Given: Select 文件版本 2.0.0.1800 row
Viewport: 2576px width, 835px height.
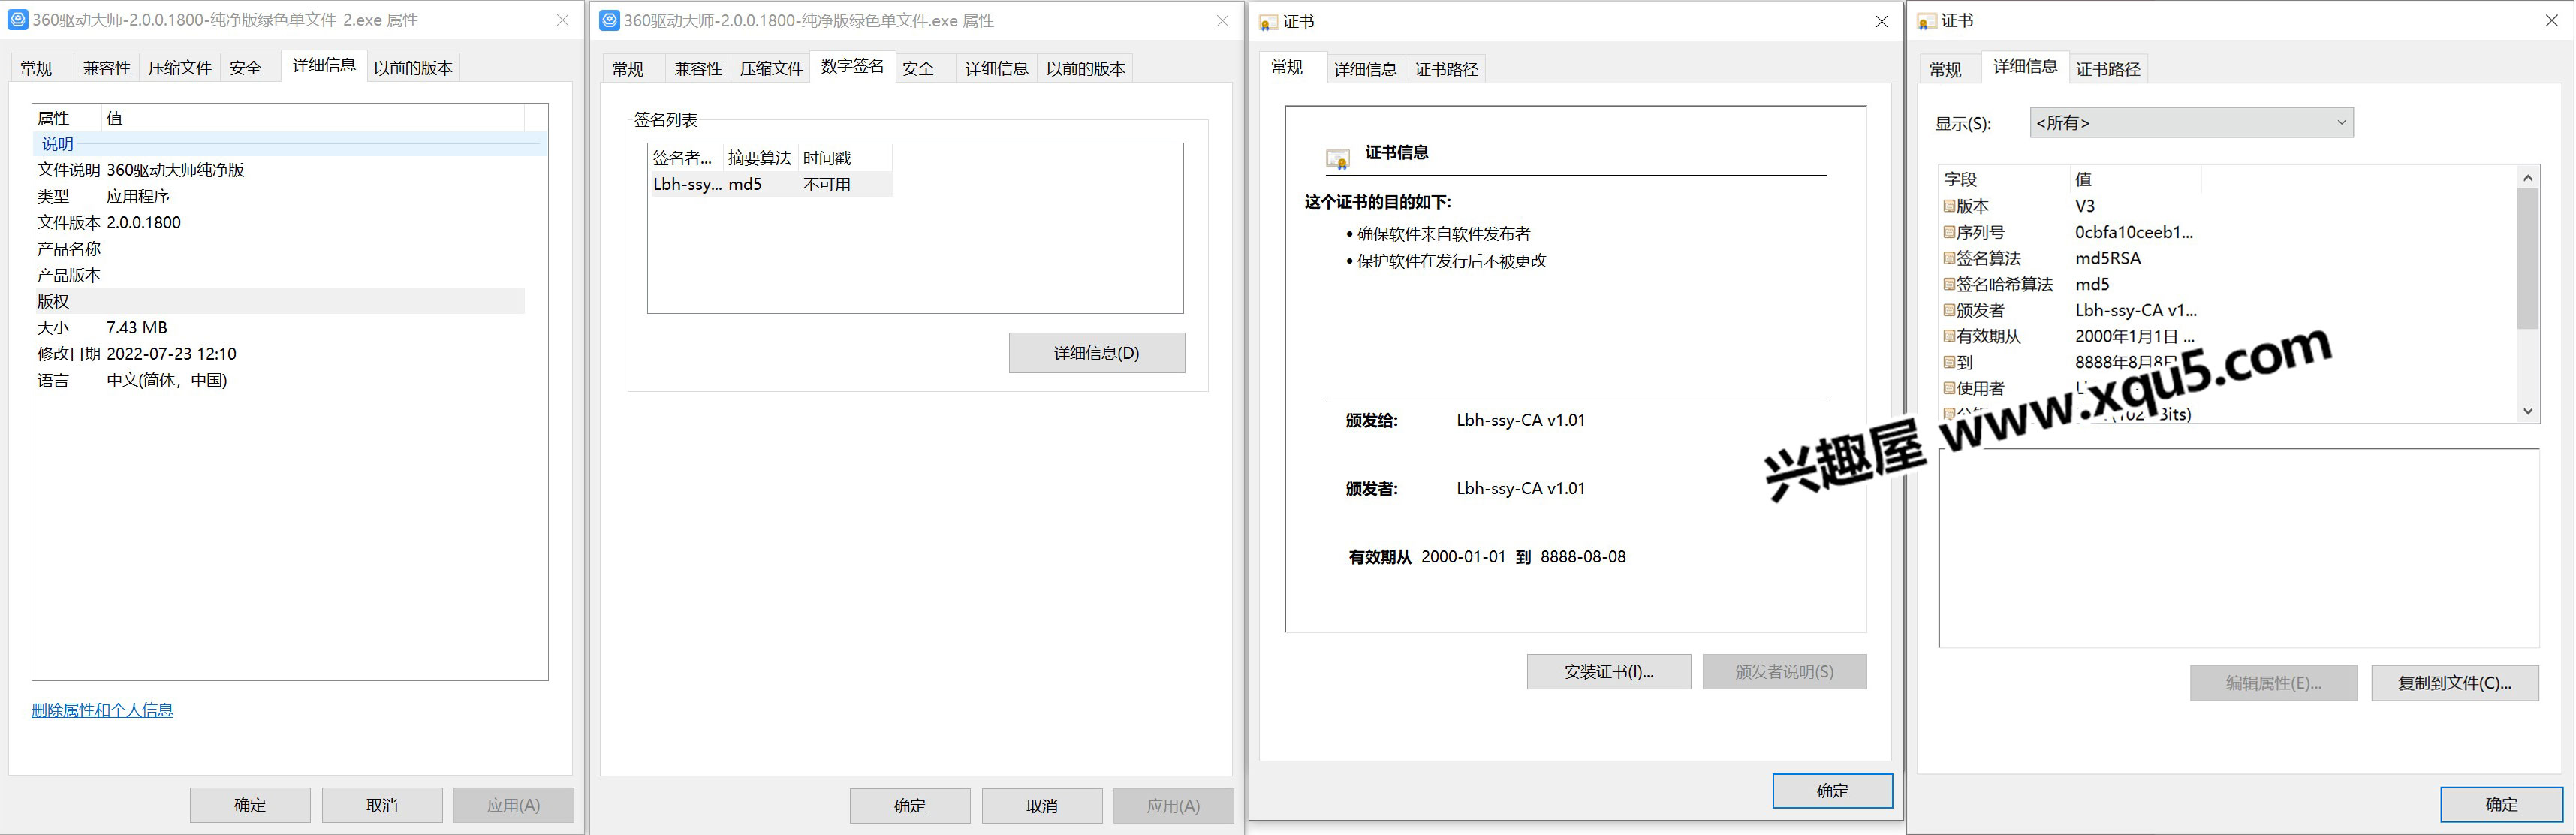Looking at the screenshot, I should click(x=279, y=222).
